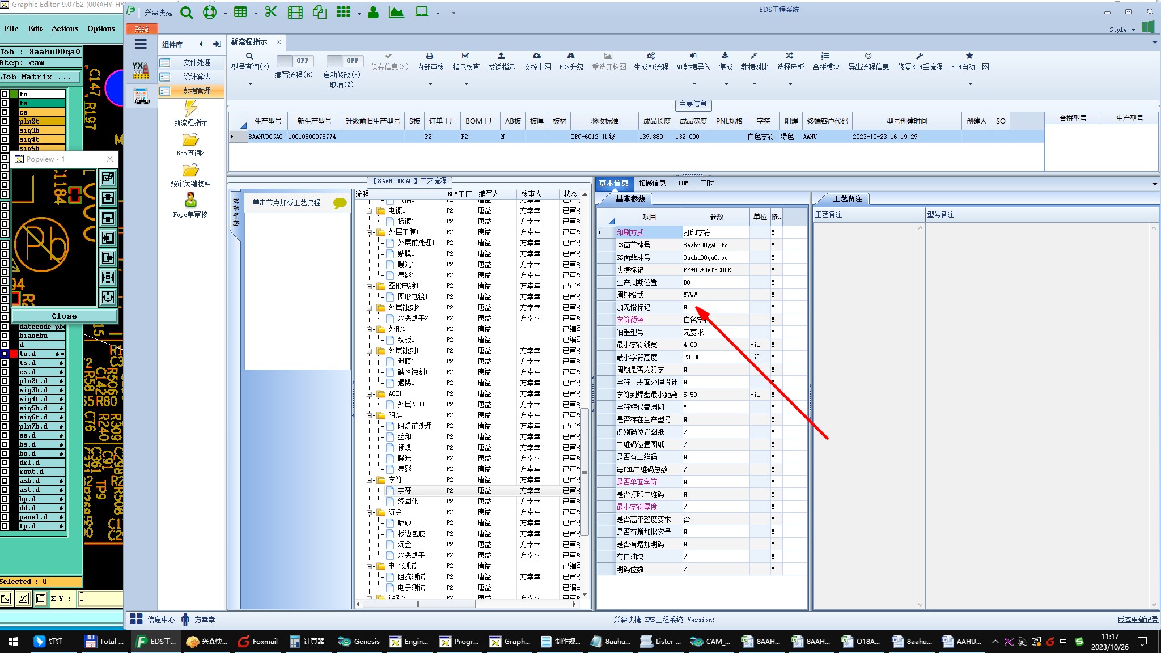Open the Nope单审核 person icon
This screenshot has width=1161, height=653.
click(190, 200)
